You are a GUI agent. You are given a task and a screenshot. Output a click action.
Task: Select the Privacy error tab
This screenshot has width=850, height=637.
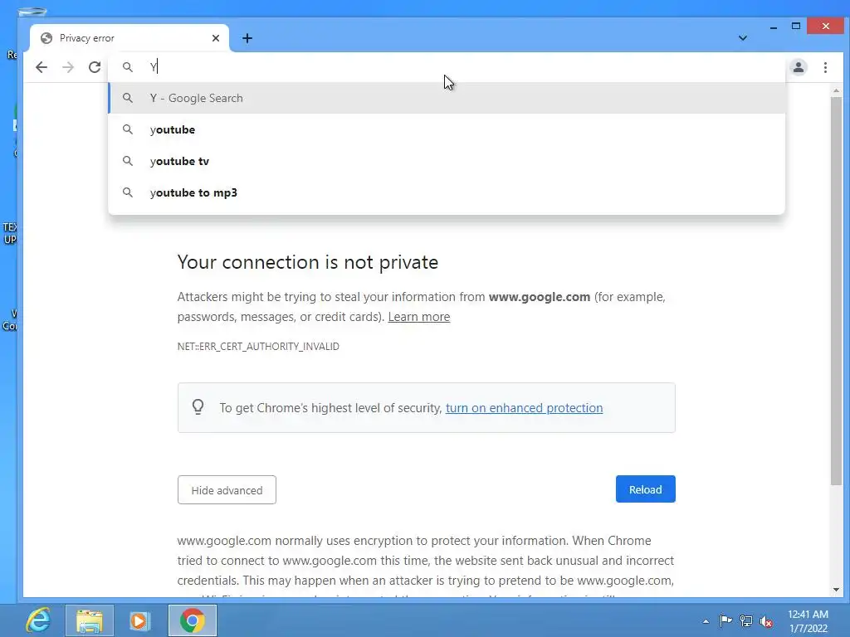(129, 38)
